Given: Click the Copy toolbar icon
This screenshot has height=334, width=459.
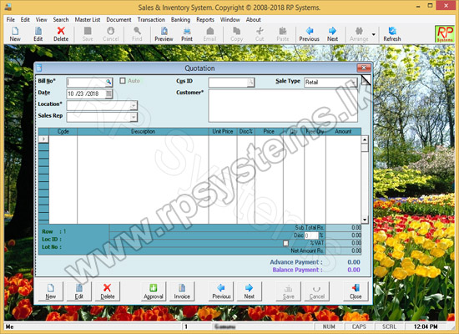Looking at the screenshot, I should (x=236, y=31).
